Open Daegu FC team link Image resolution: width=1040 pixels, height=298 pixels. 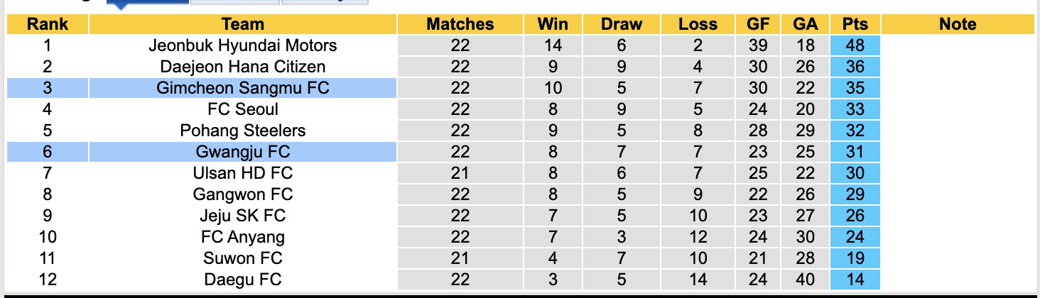click(x=242, y=280)
